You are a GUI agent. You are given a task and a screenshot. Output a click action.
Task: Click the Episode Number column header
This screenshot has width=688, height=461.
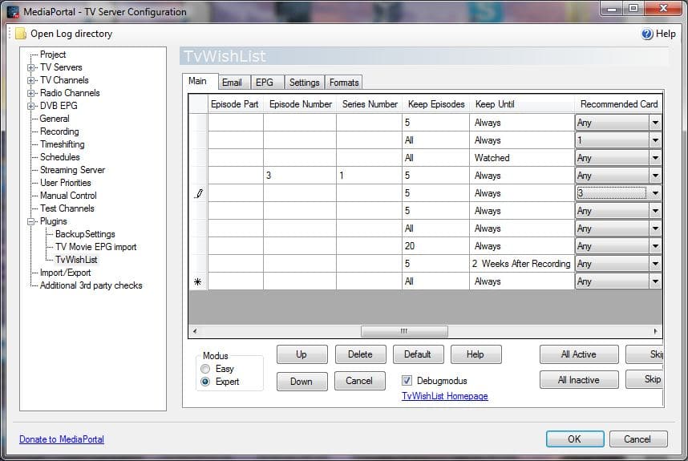[x=300, y=104]
